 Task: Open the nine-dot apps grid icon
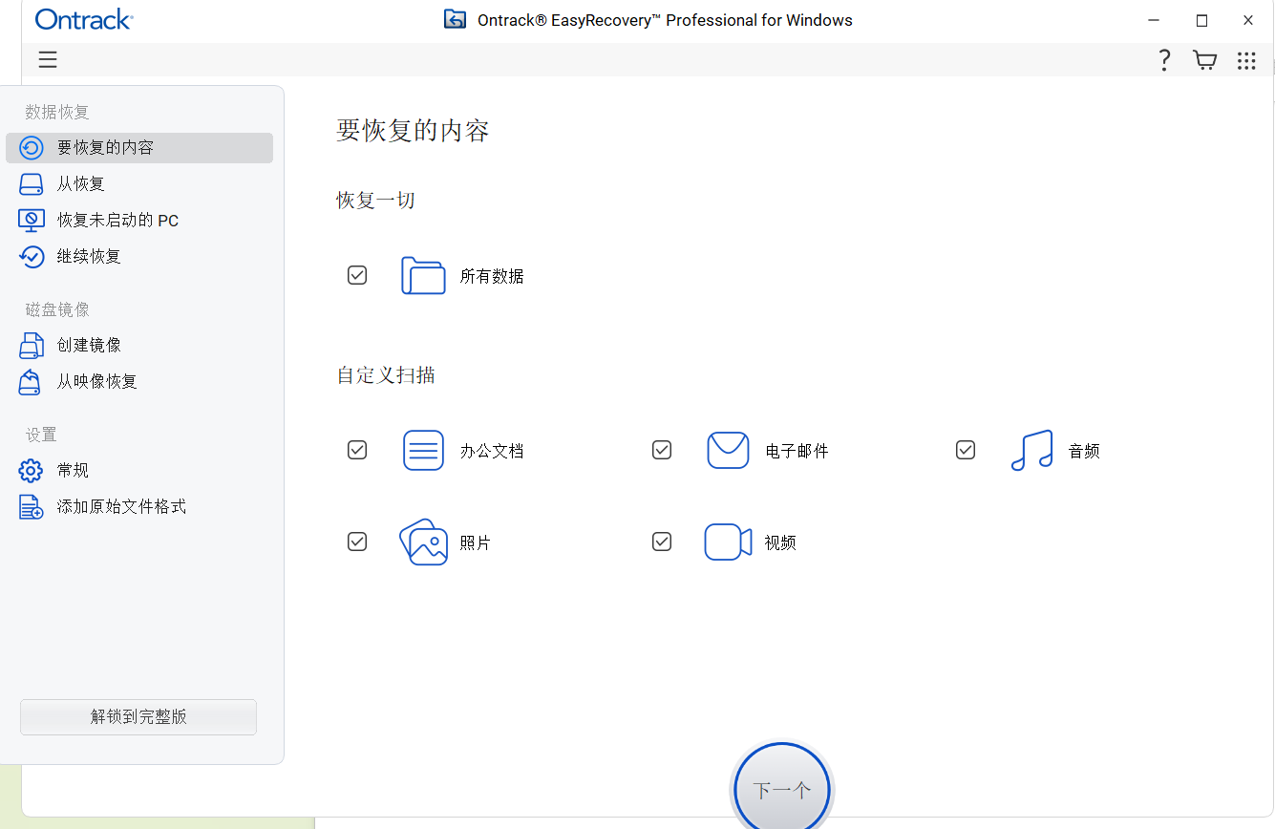[x=1246, y=60]
